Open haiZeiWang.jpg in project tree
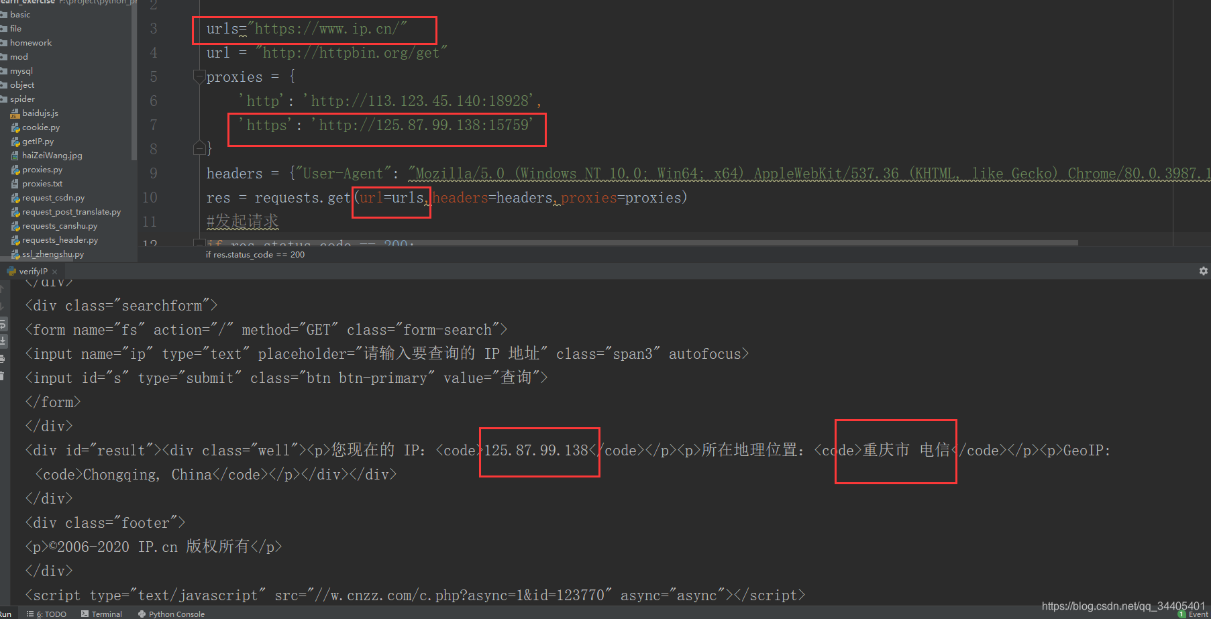 coord(52,156)
